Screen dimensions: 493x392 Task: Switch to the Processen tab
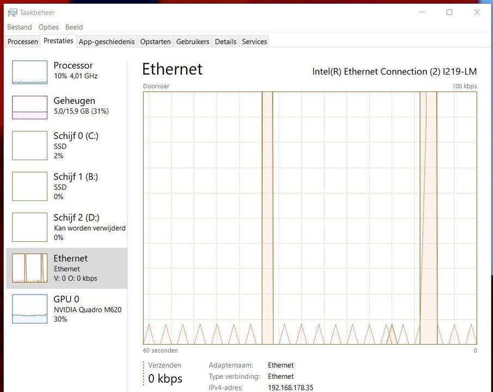click(23, 41)
